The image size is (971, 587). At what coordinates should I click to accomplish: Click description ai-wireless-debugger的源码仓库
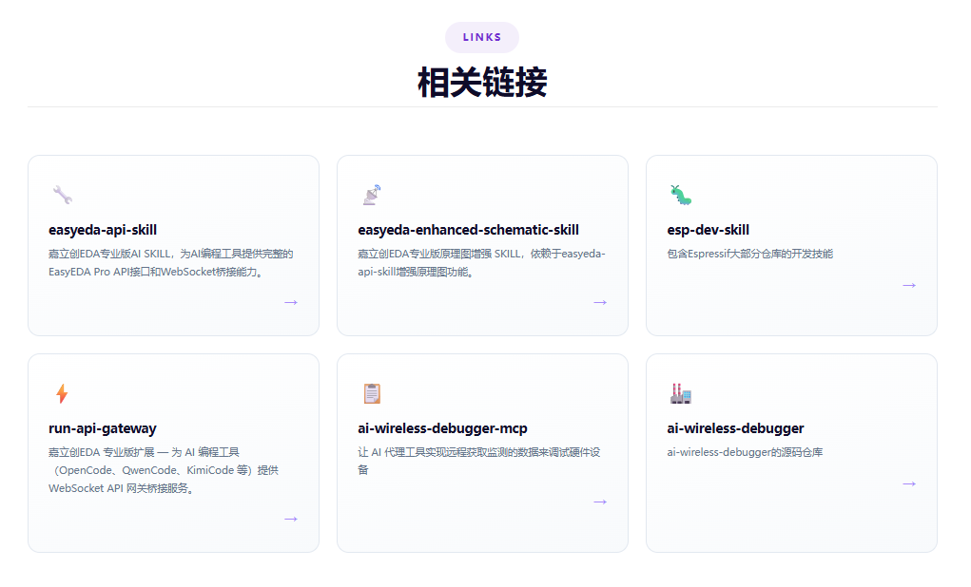745,452
